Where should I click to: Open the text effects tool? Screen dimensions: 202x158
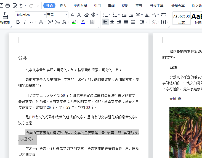64,22
